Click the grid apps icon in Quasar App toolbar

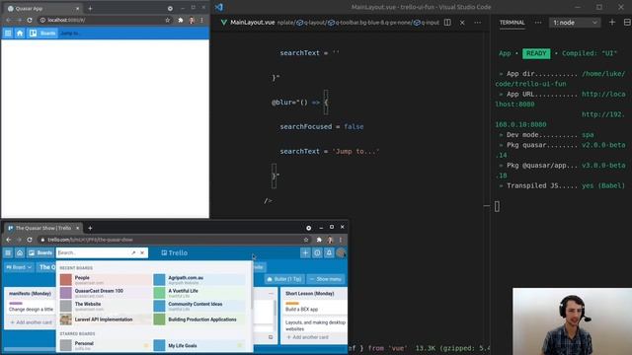(x=8, y=33)
